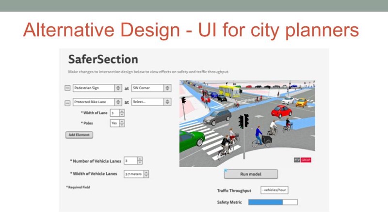Remove the Protected Bike Lane element row
The image size is (388, 218).
click(x=67, y=103)
